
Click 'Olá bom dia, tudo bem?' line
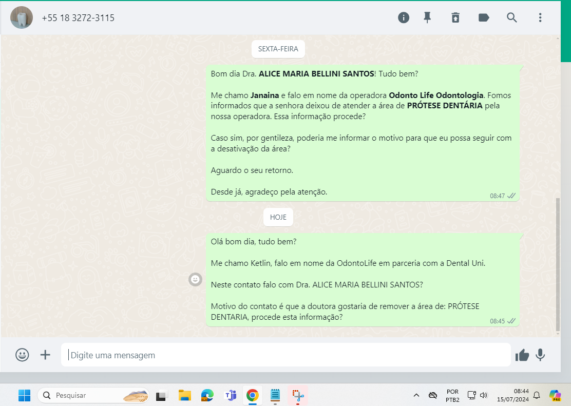point(254,242)
